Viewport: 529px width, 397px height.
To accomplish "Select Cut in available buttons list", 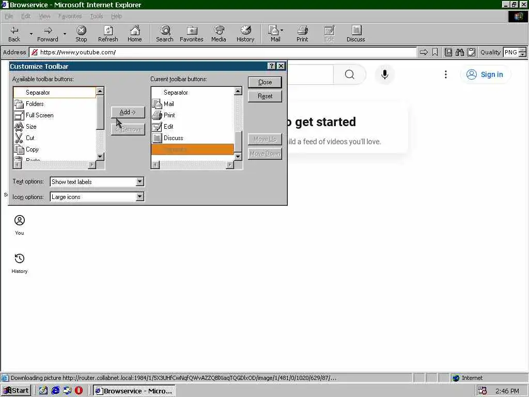I will (55, 138).
